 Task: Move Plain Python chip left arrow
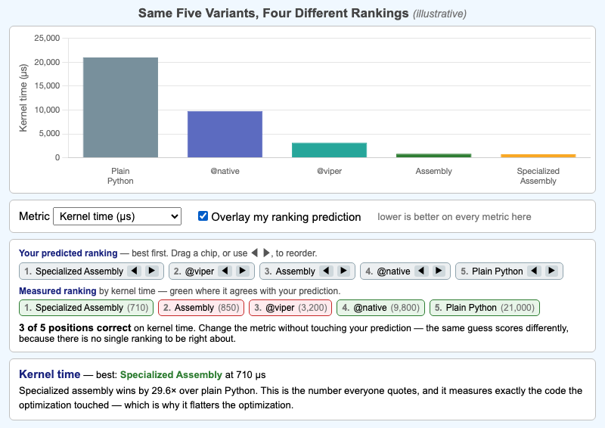pos(534,271)
